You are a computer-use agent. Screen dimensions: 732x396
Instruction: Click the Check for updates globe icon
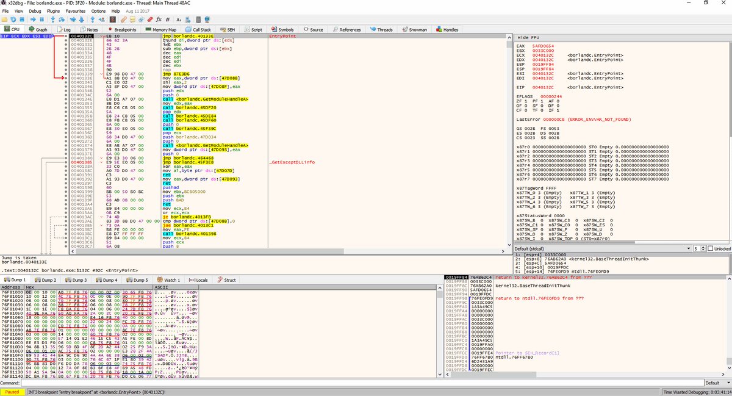tap(207, 20)
